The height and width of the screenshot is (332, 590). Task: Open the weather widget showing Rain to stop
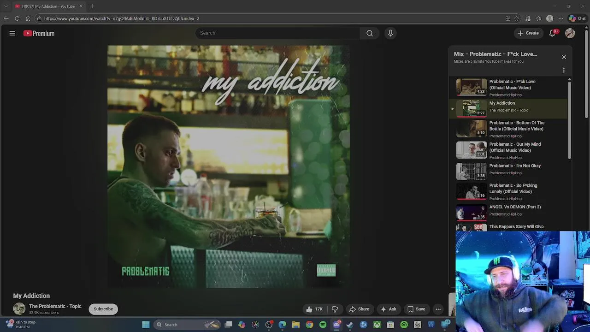tap(21, 325)
